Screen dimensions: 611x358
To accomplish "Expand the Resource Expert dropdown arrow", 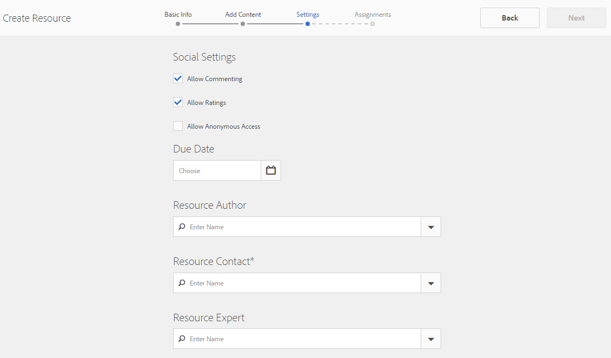I will [431, 339].
